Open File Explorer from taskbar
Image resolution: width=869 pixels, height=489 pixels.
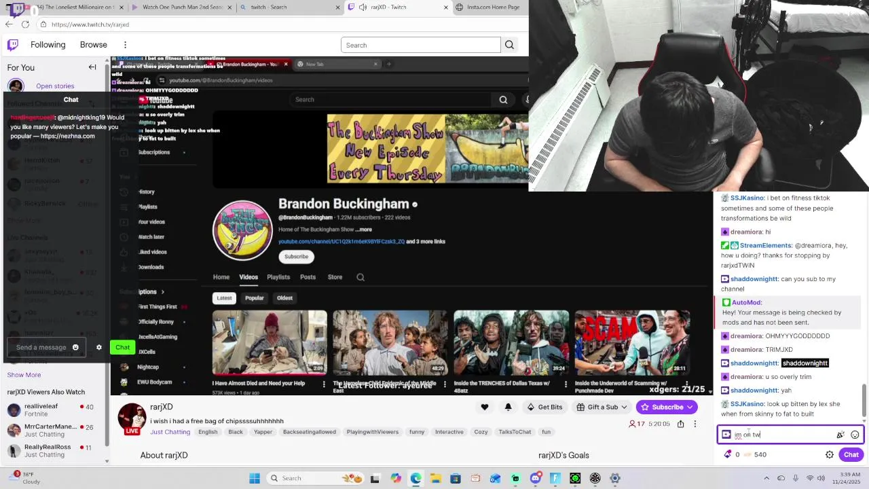coord(435,478)
